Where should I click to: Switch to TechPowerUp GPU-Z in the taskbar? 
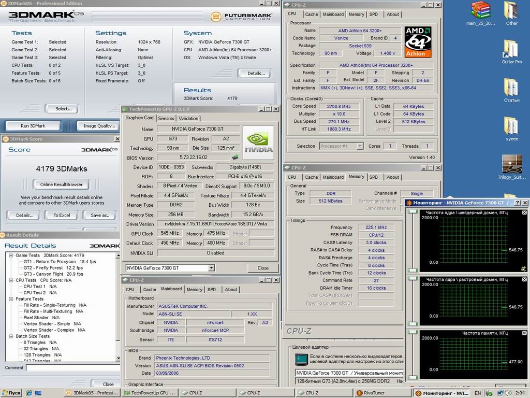tap(151, 393)
